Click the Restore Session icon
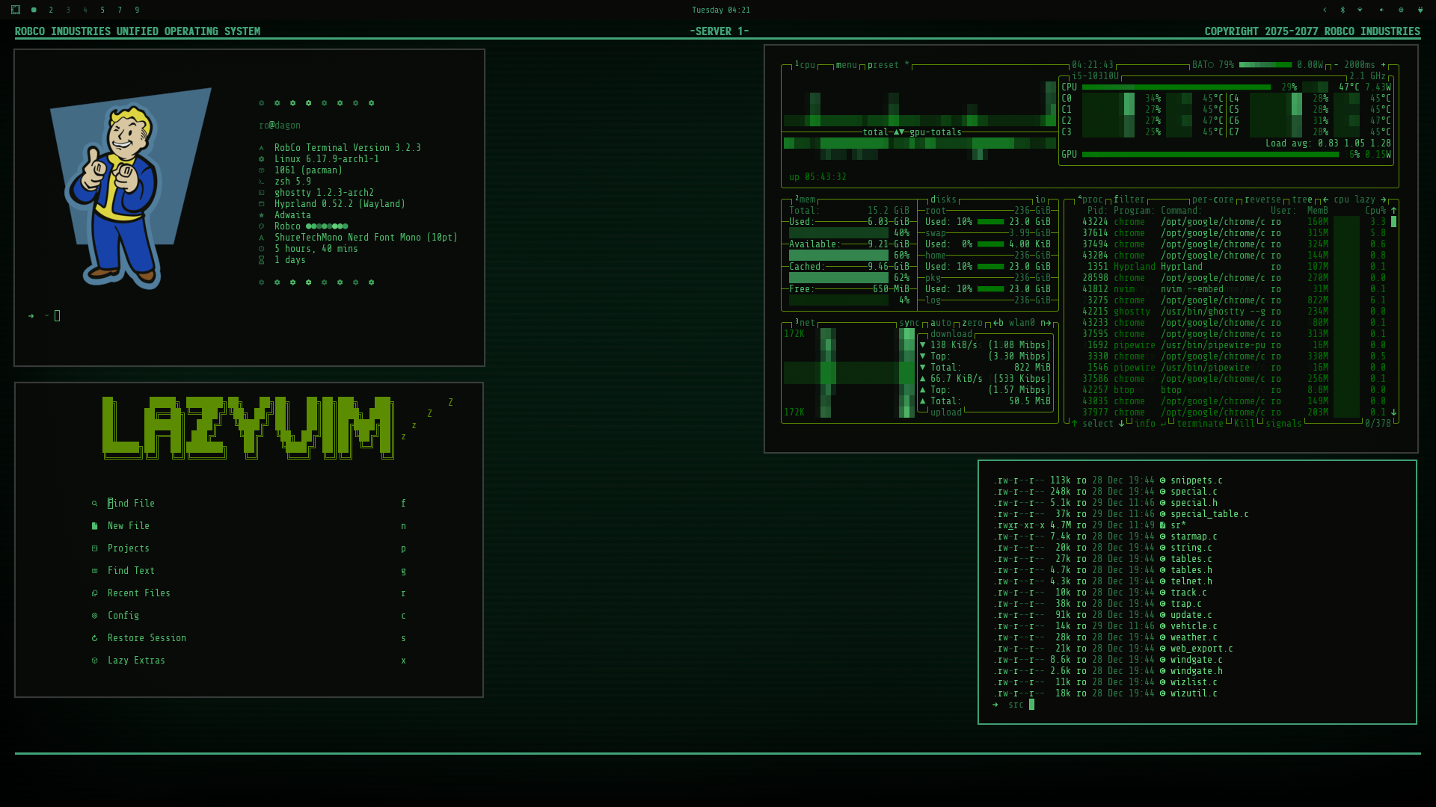Image resolution: width=1436 pixels, height=807 pixels. [94, 638]
